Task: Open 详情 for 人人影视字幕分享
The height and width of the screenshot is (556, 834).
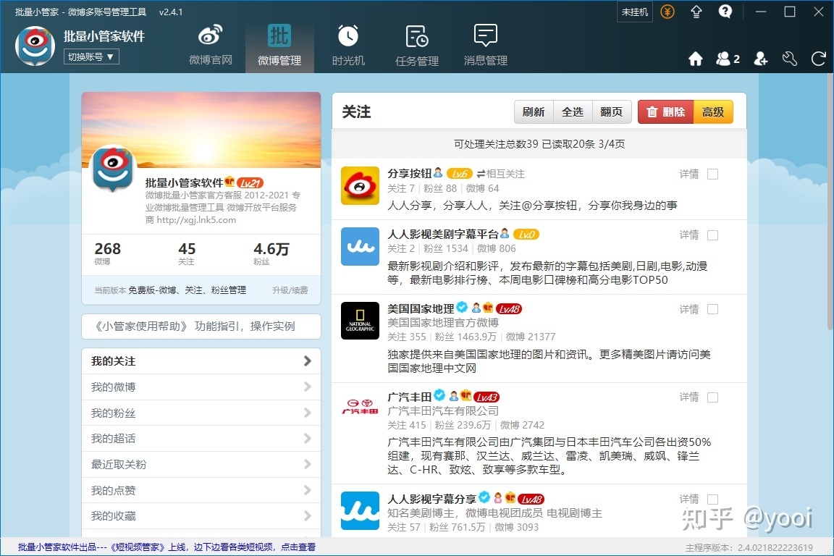Action: [x=689, y=499]
